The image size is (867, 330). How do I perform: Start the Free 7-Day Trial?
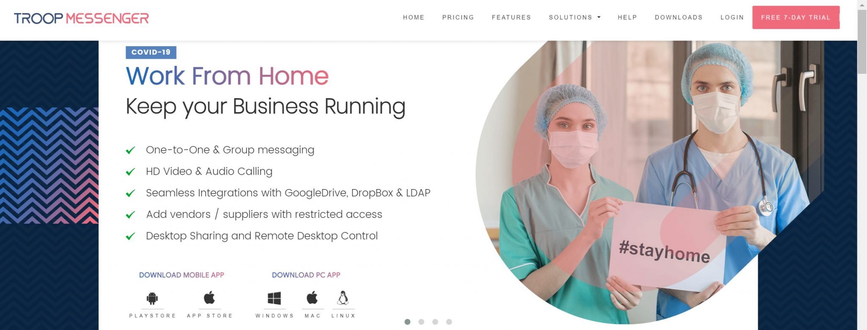coord(796,17)
